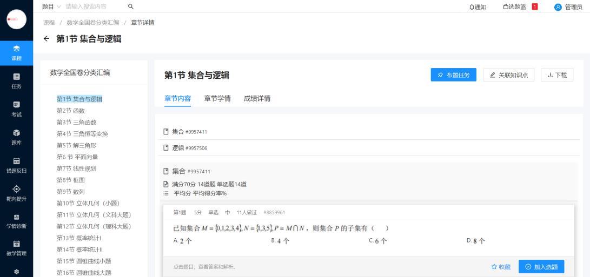The width and height of the screenshot is (590, 277).
Task: Click the 布置任务 button
Action: click(453, 75)
